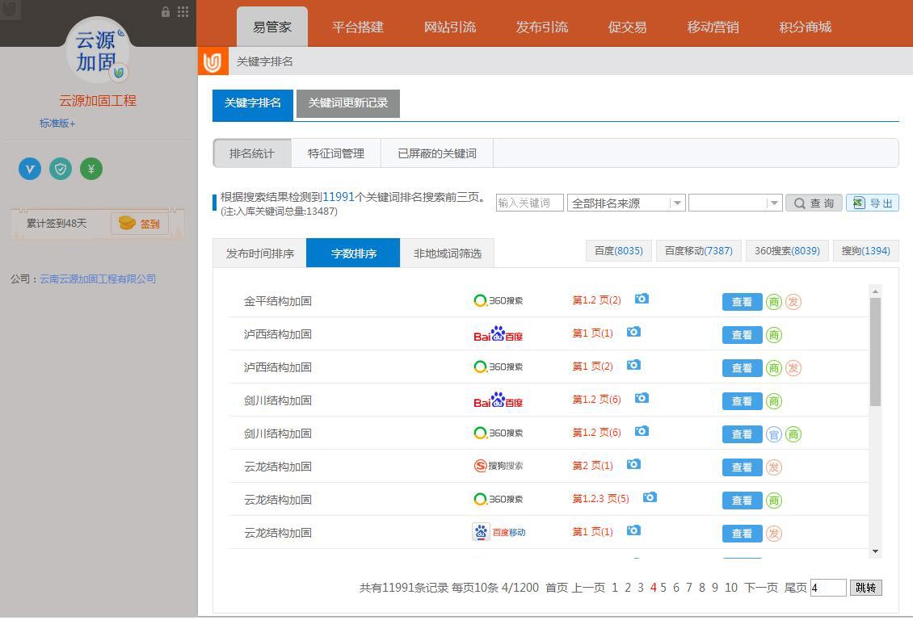
Task: Select the 排名统计 sub-tab
Action: coord(251,153)
